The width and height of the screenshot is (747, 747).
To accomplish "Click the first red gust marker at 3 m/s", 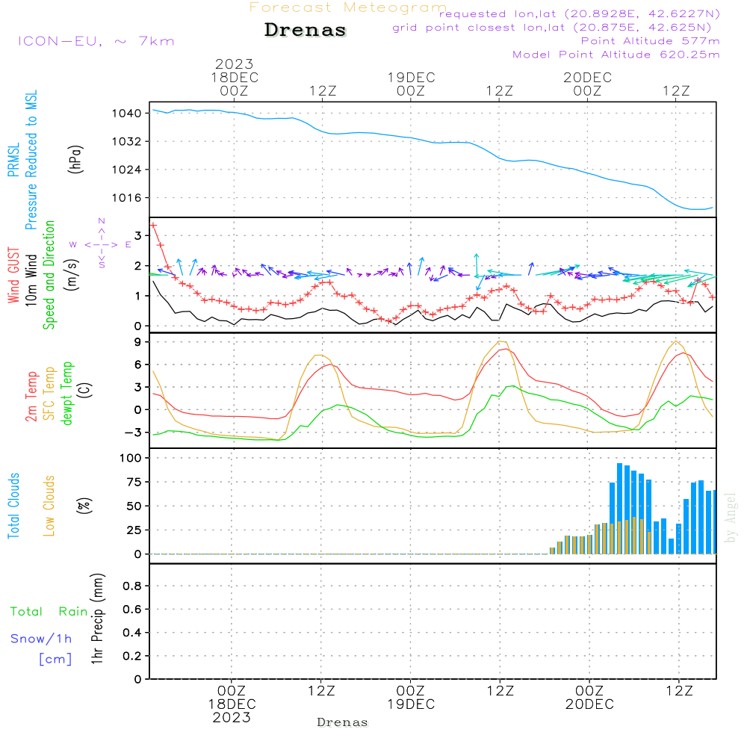I will tap(153, 225).
